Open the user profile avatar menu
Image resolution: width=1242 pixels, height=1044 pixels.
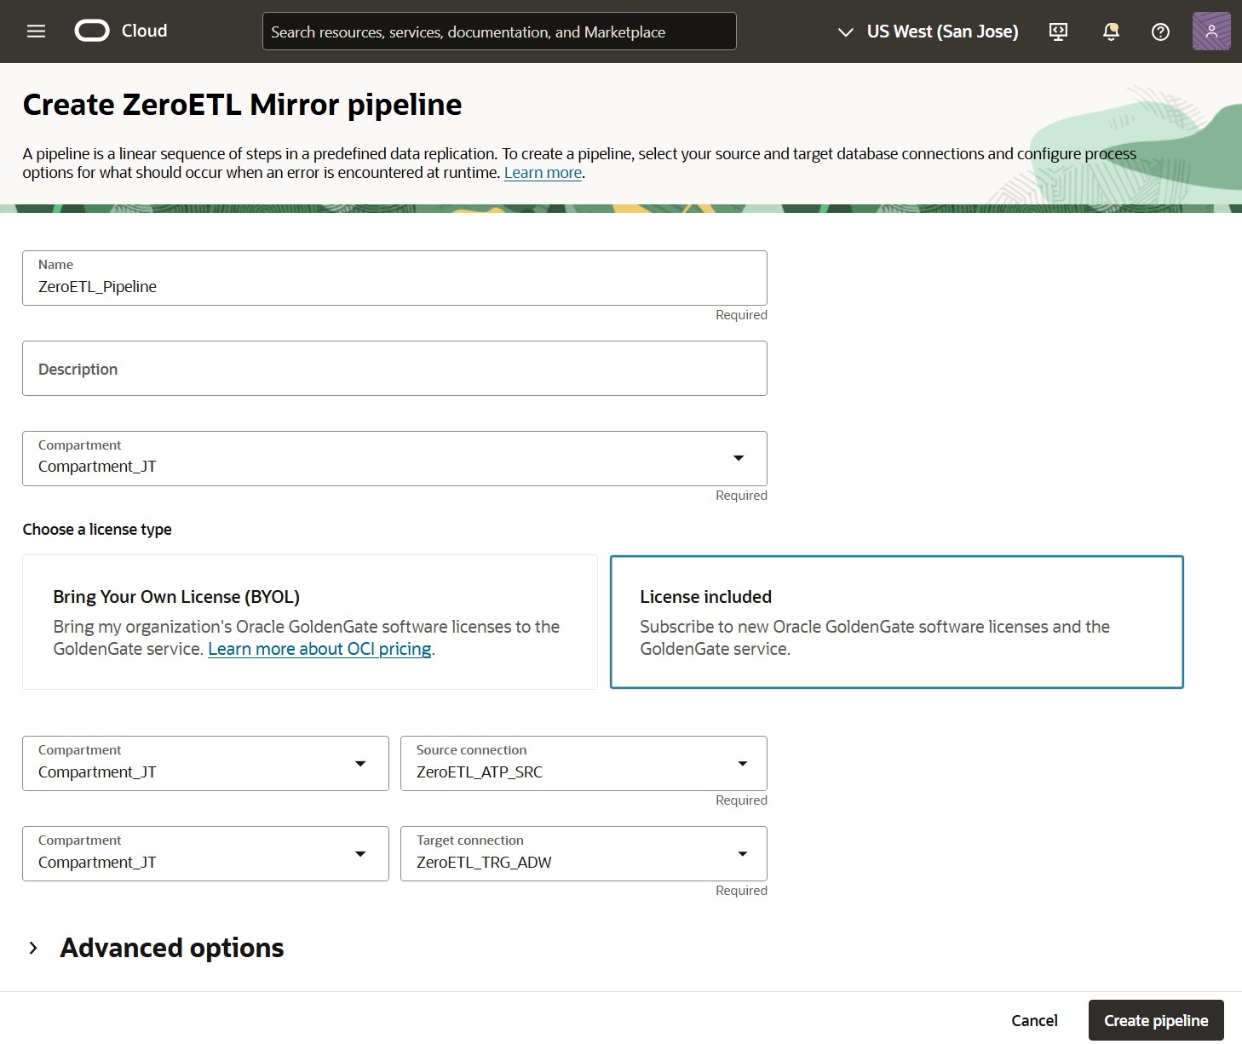click(x=1210, y=32)
